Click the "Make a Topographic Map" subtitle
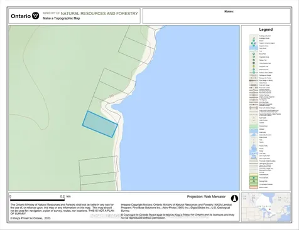Image resolution: width=299 pixels, height=230 pixels. 62,18
